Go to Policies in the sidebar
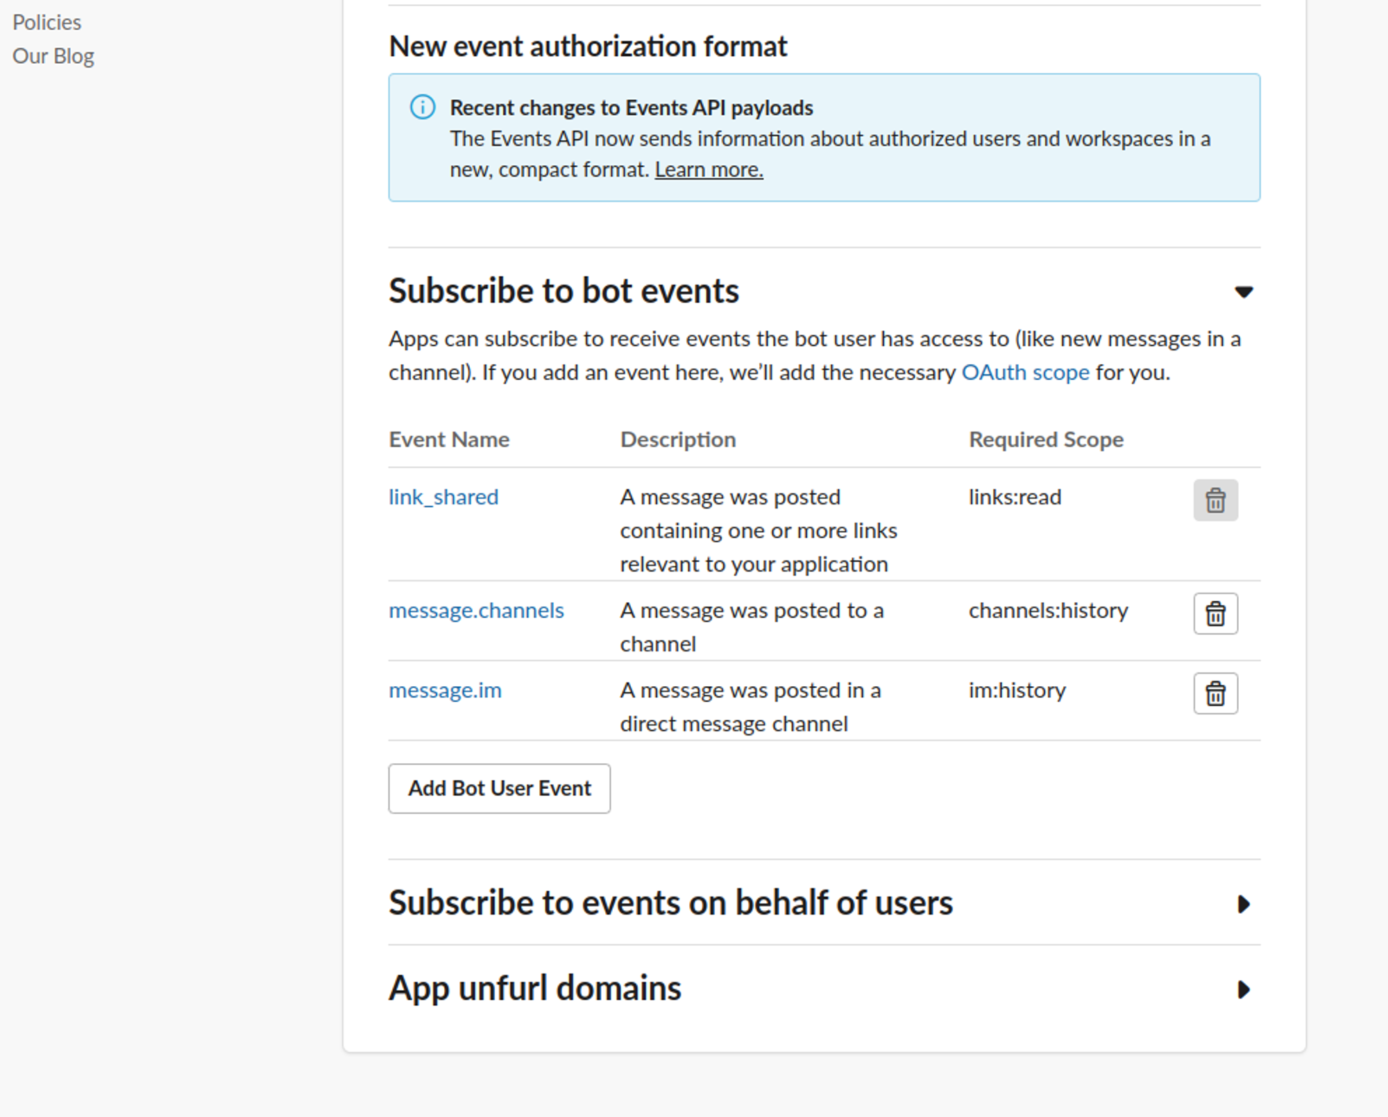 [46, 23]
